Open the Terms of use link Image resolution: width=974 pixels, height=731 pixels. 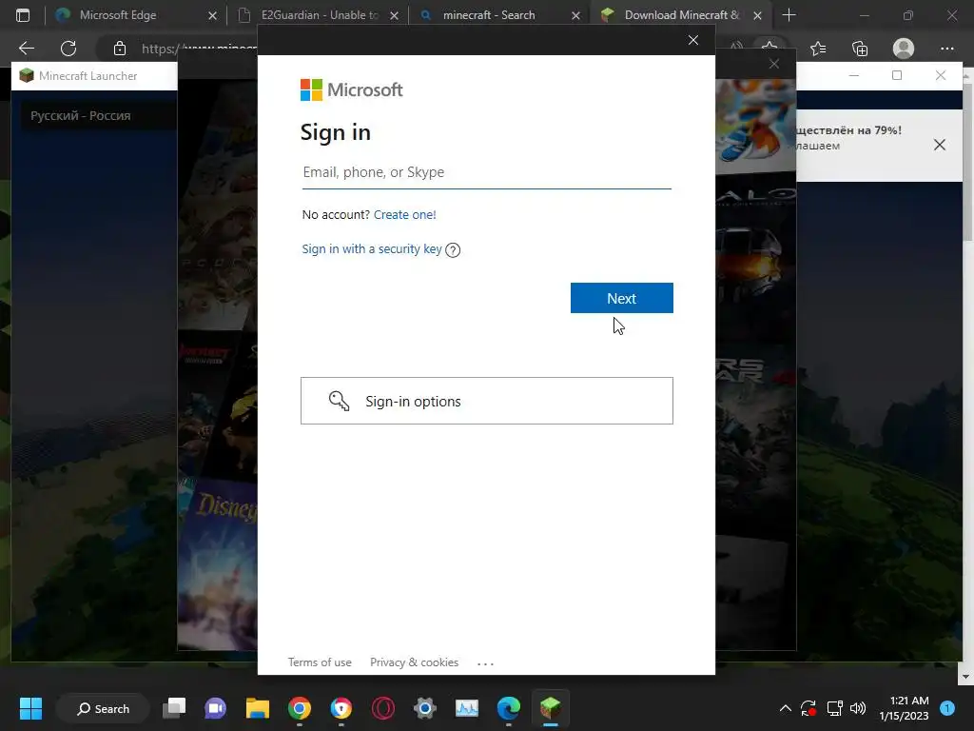click(x=320, y=662)
